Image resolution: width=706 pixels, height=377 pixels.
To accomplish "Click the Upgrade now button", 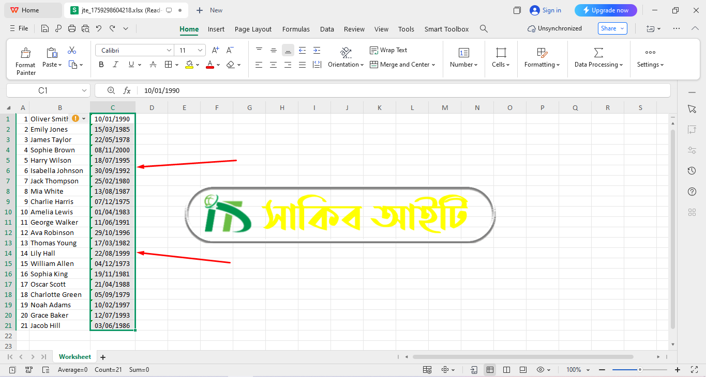I will coord(606,10).
